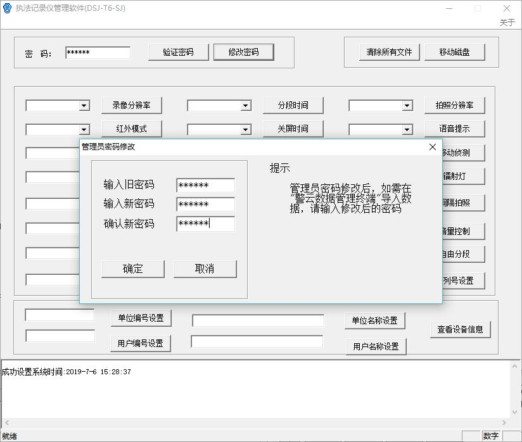The image size is (522, 442).
Task: Click the 移动磁盘 button
Action: 454,52
